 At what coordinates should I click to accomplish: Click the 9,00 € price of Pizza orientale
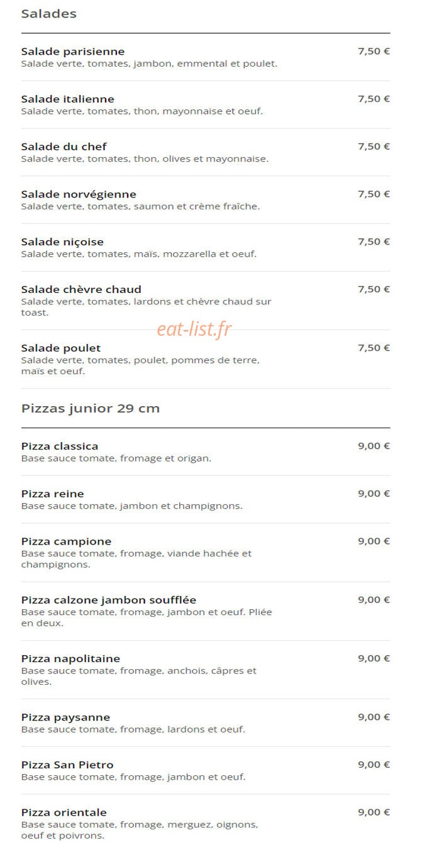click(x=374, y=812)
